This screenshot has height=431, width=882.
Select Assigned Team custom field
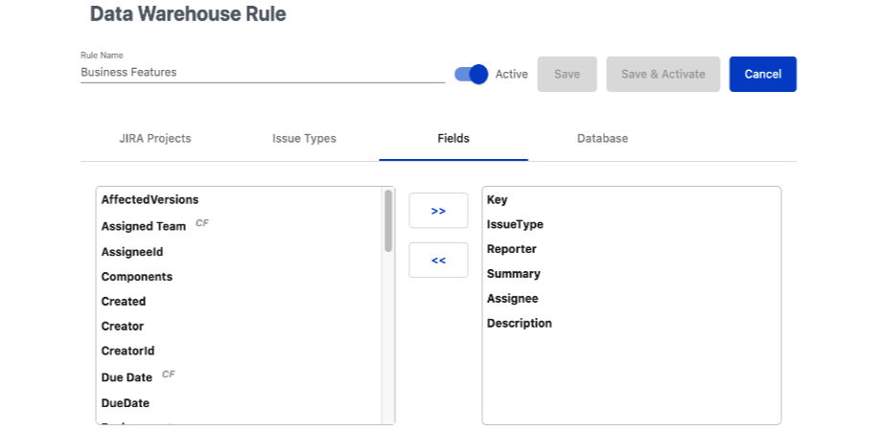click(144, 226)
